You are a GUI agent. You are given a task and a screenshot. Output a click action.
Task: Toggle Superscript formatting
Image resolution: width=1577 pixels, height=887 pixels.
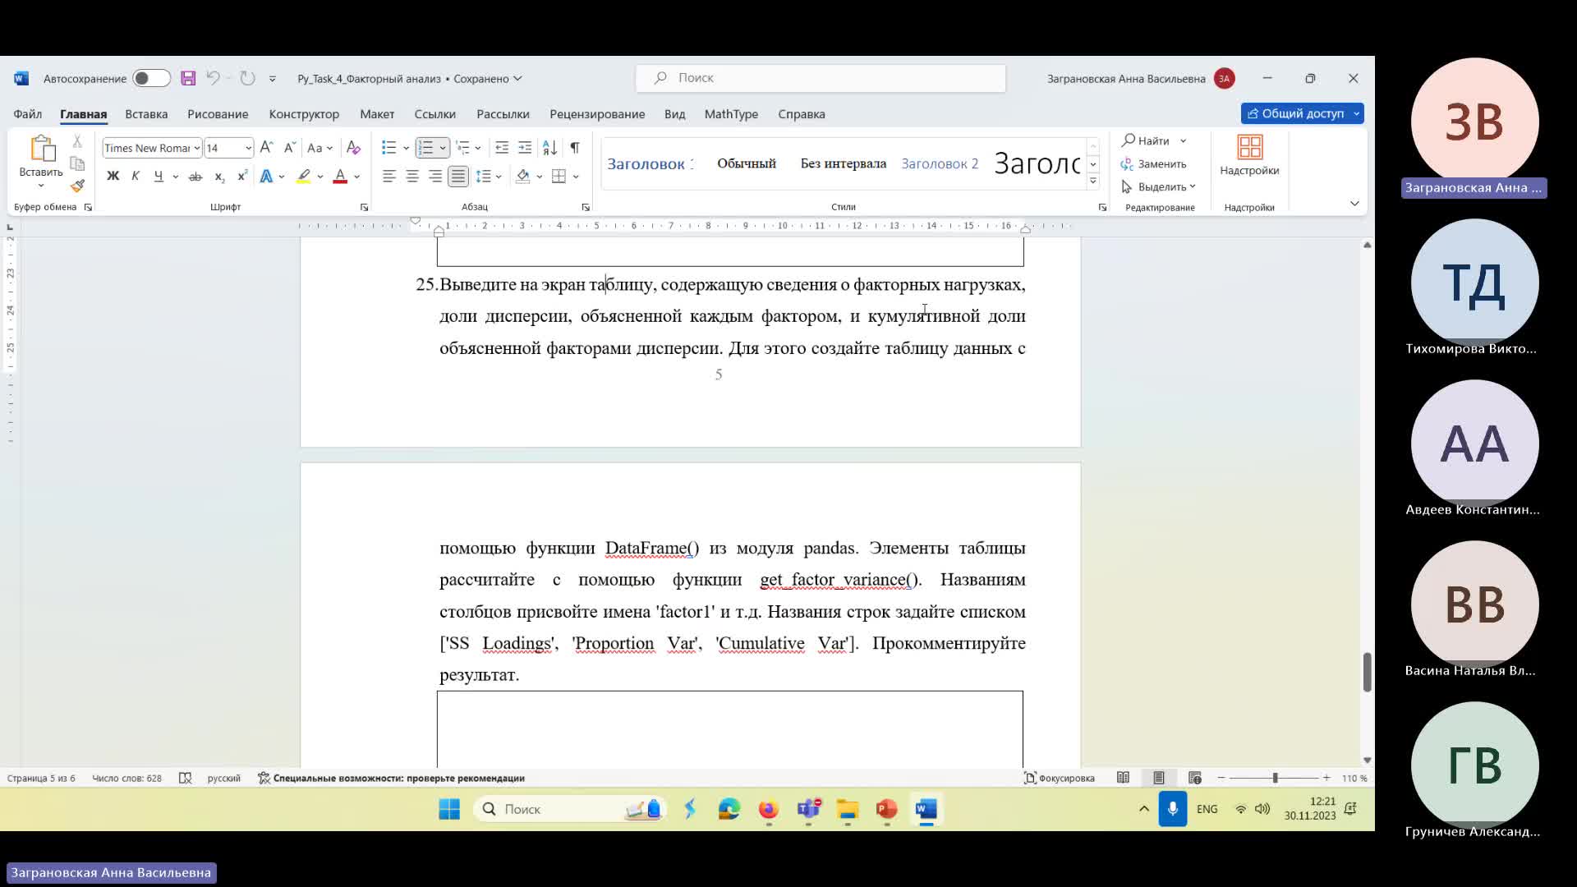241,176
